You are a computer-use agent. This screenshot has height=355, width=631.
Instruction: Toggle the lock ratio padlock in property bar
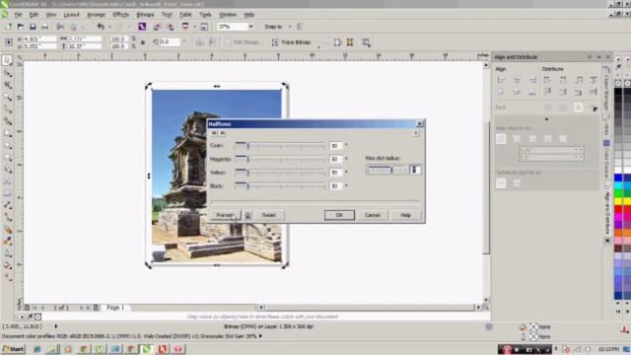pos(143,42)
